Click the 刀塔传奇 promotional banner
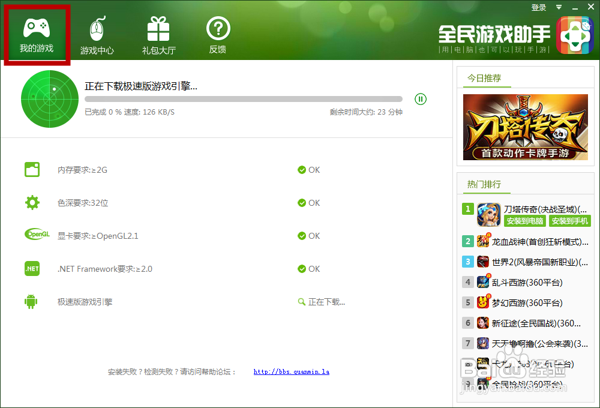Viewport: 600px width, 408px height. pos(525,127)
